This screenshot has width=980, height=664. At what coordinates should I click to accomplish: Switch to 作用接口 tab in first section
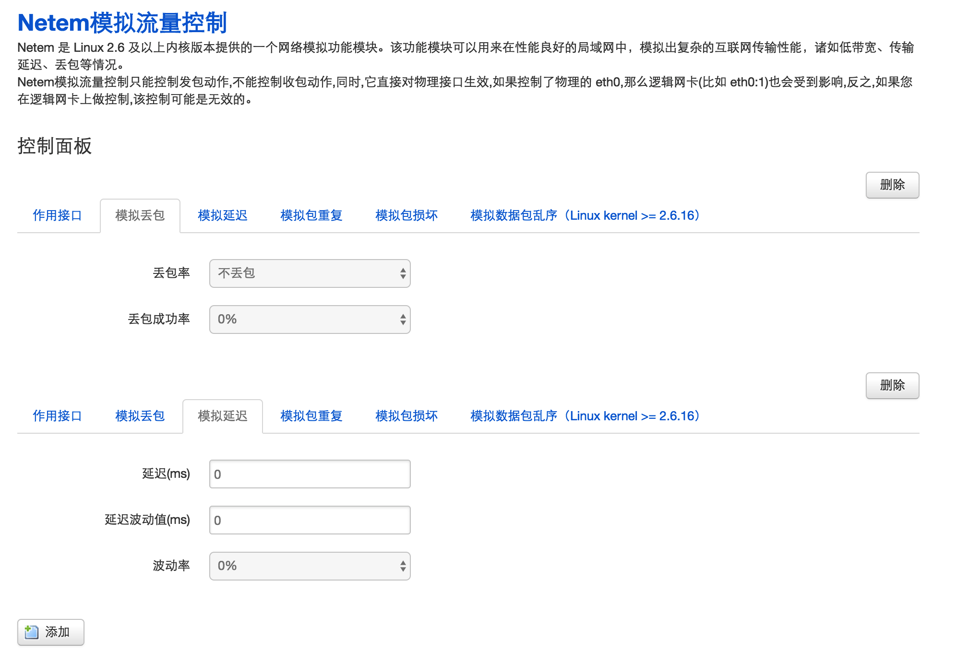58,215
